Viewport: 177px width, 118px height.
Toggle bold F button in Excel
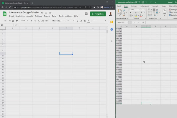(131, 12)
